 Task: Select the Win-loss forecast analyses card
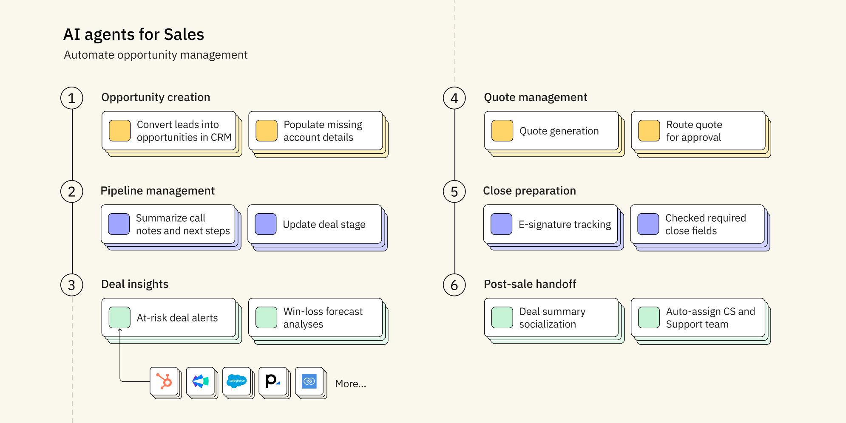315,318
